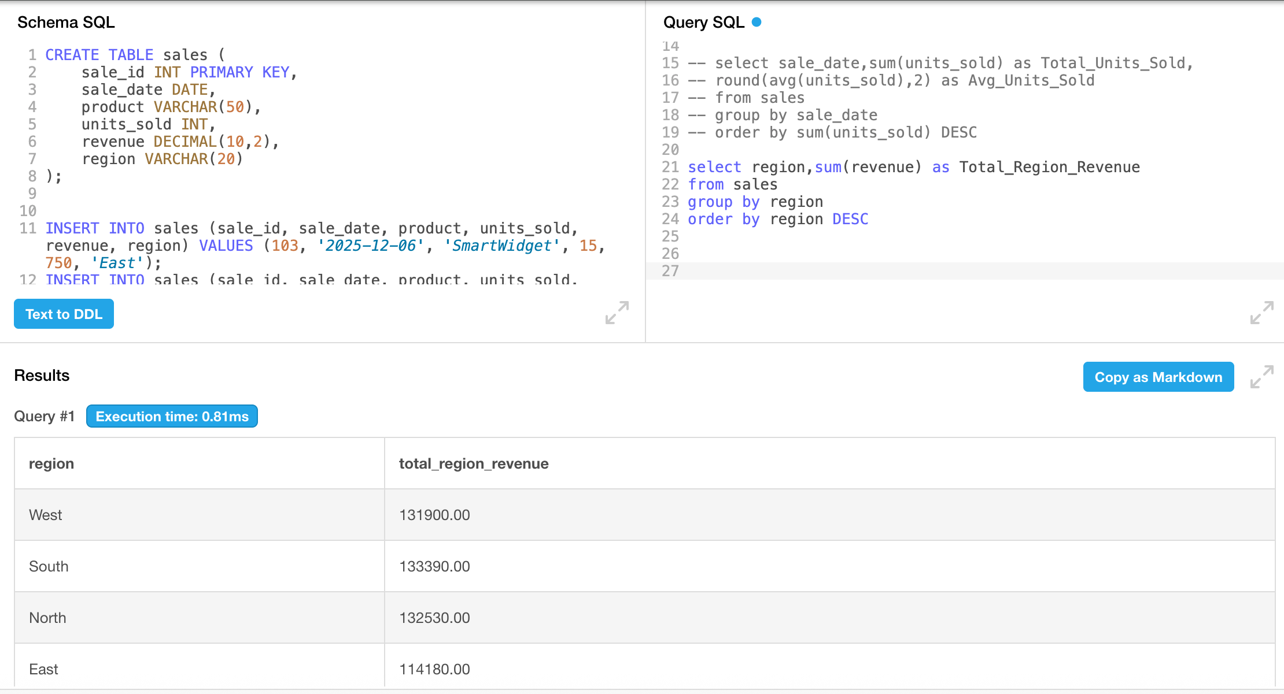The height and width of the screenshot is (694, 1284).
Task: Click the horizontal scrollbar below the results table
Action: pos(636,691)
